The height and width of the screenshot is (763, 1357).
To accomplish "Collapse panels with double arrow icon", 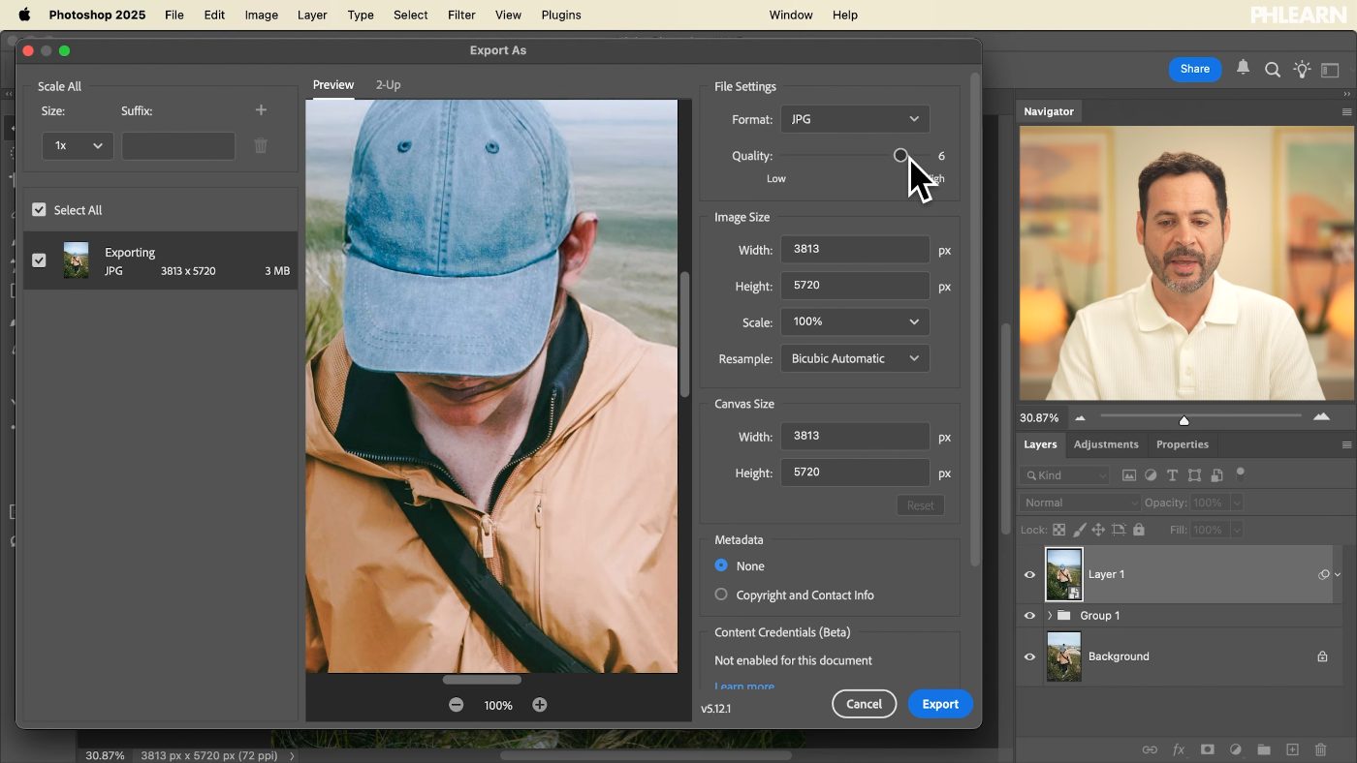I will pyautogui.click(x=1346, y=94).
